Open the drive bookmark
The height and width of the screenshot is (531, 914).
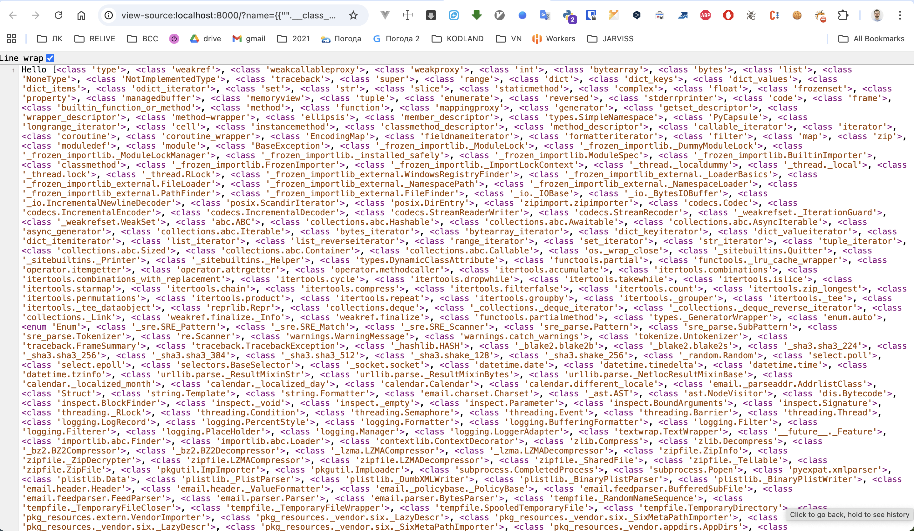(x=205, y=39)
